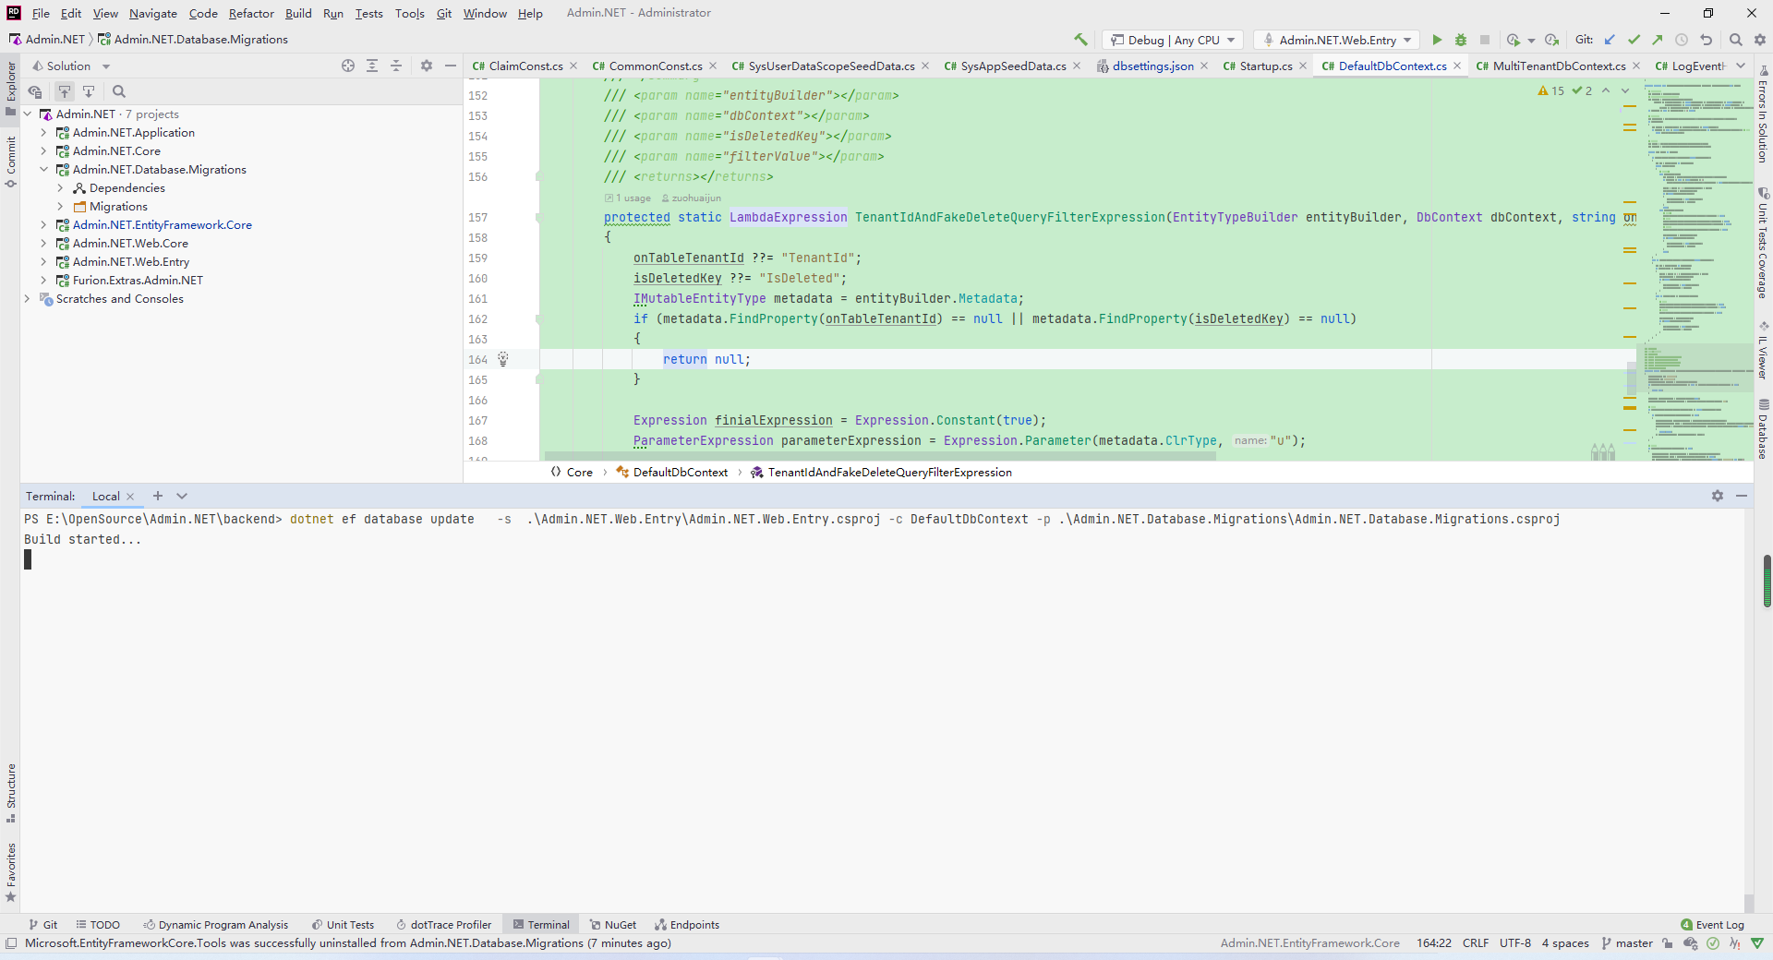Collapse all nodes in Solution explorer
The width and height of the screenshot is (1773, 960).
(x=395, y=66)
